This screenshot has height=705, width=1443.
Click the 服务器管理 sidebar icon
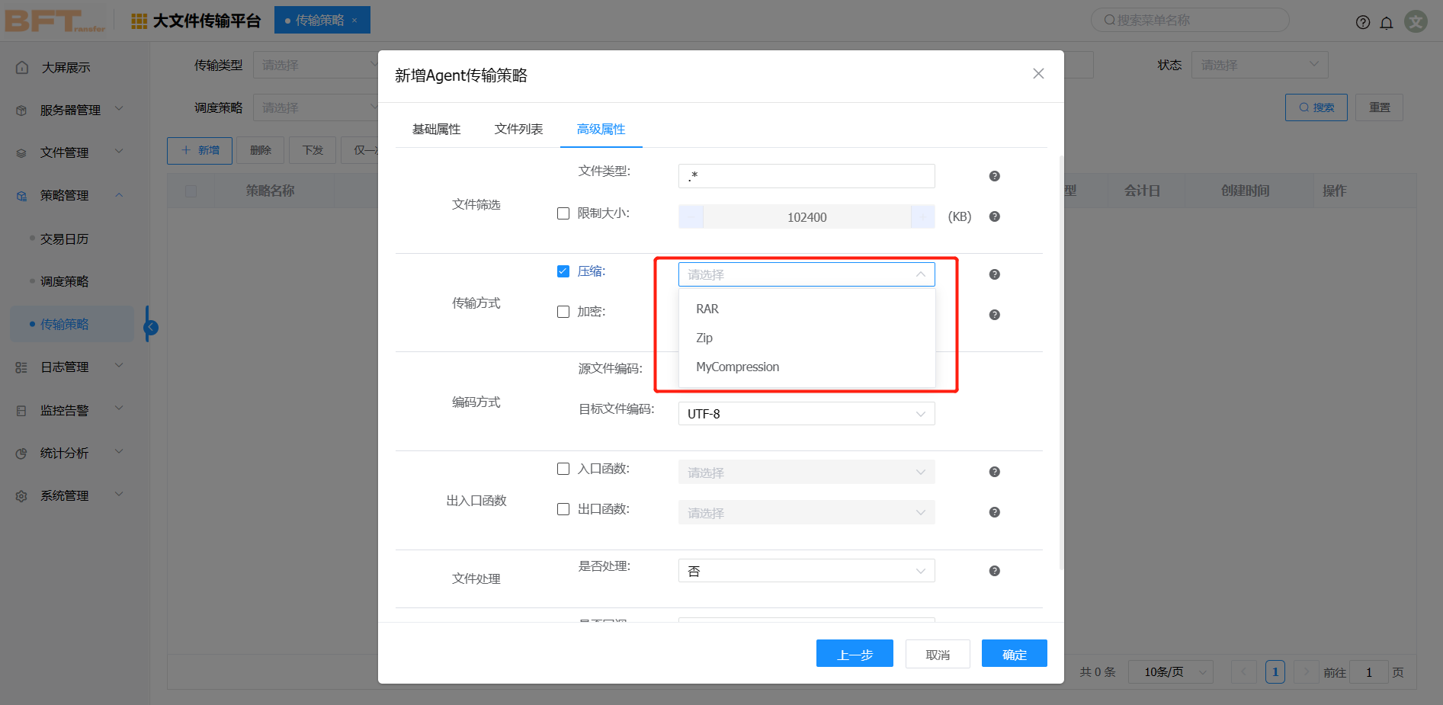click(21, 111)
